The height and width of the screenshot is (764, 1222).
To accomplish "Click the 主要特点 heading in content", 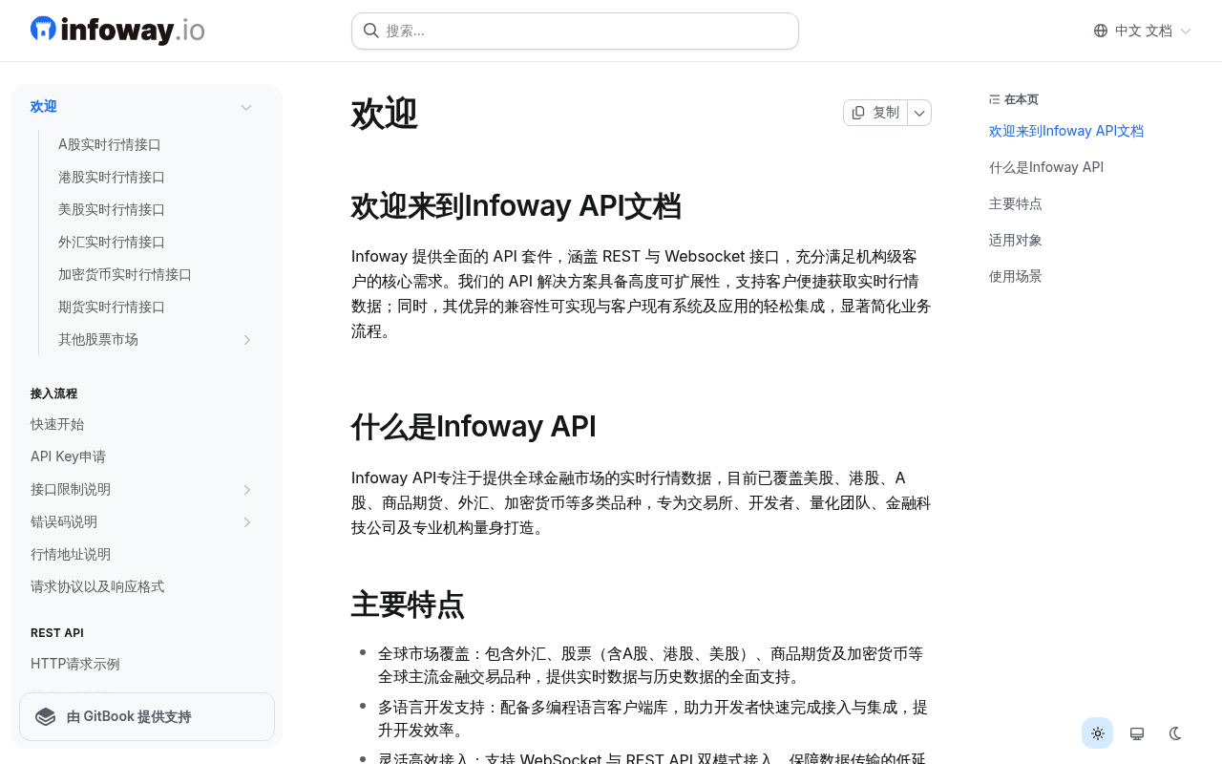I will click(x=408, y=605).
